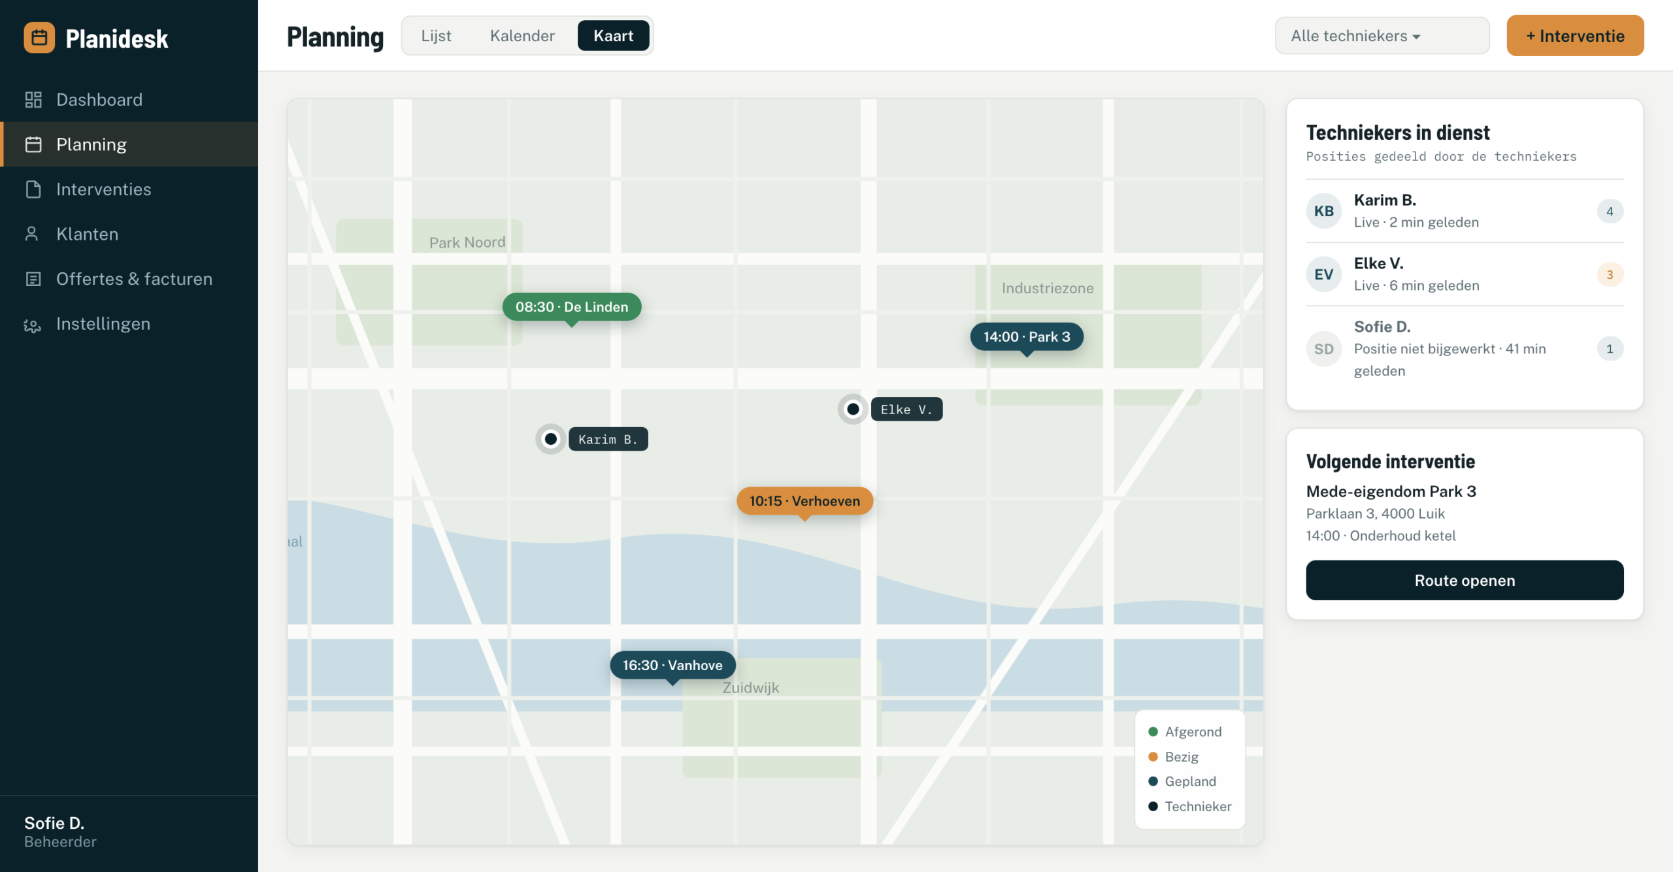The height and width of the screenshot is (872, 1673).
Task: Select the Kaart view tab
Action: point(613,36)
